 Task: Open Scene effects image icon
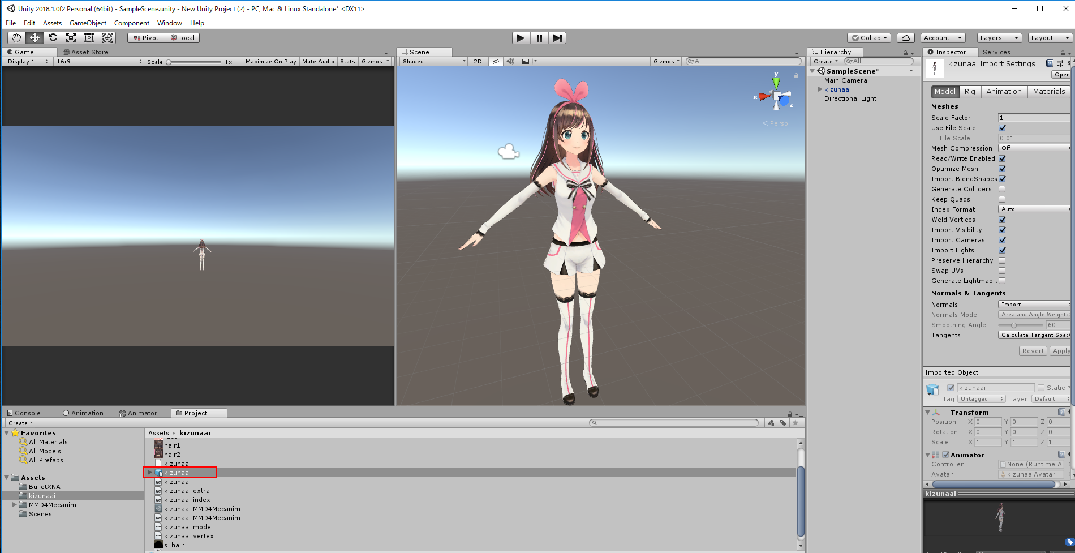(x=526, y=61)
